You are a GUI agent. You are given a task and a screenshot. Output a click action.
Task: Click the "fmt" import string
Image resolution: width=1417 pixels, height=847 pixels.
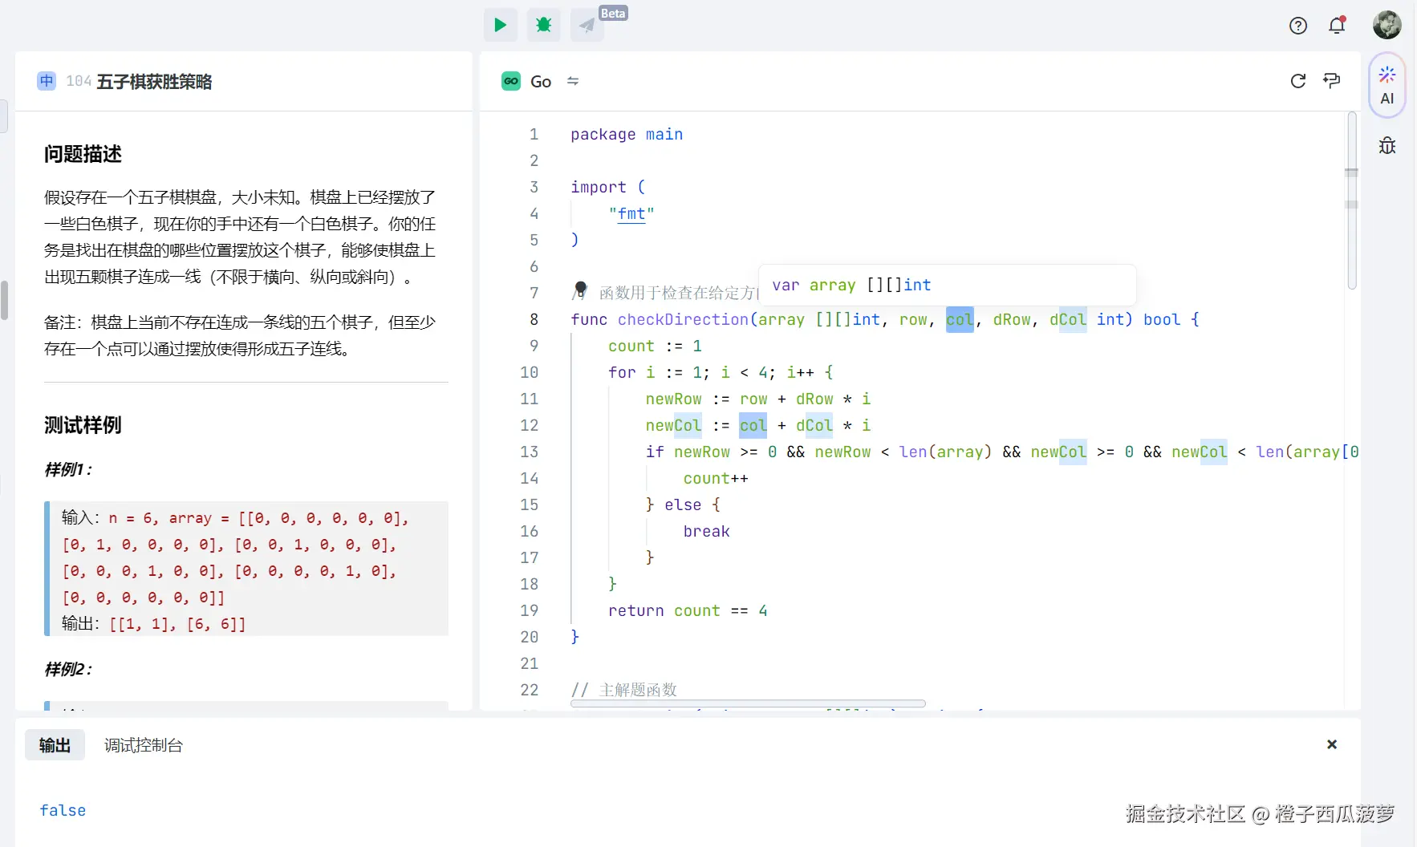coord(631,213)
